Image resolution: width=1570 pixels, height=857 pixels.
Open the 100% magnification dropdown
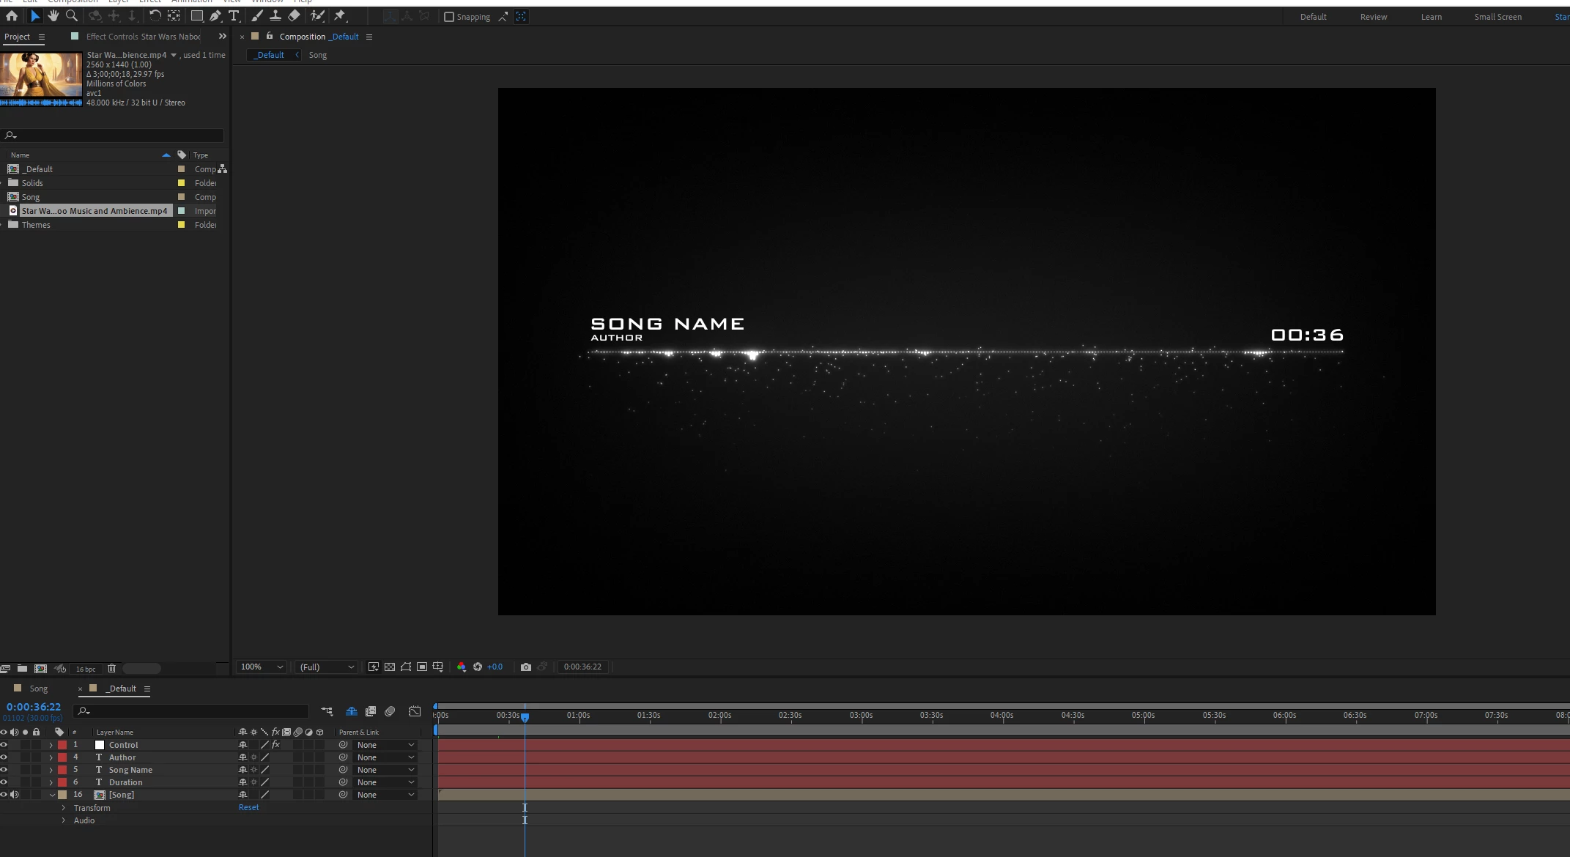coord(262,667)
